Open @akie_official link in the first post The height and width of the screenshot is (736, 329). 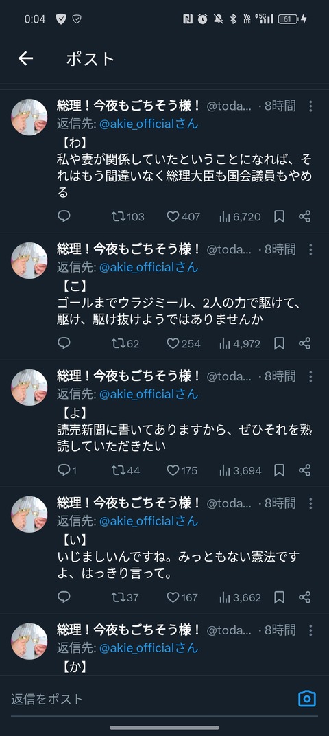[x=149, y=124]
